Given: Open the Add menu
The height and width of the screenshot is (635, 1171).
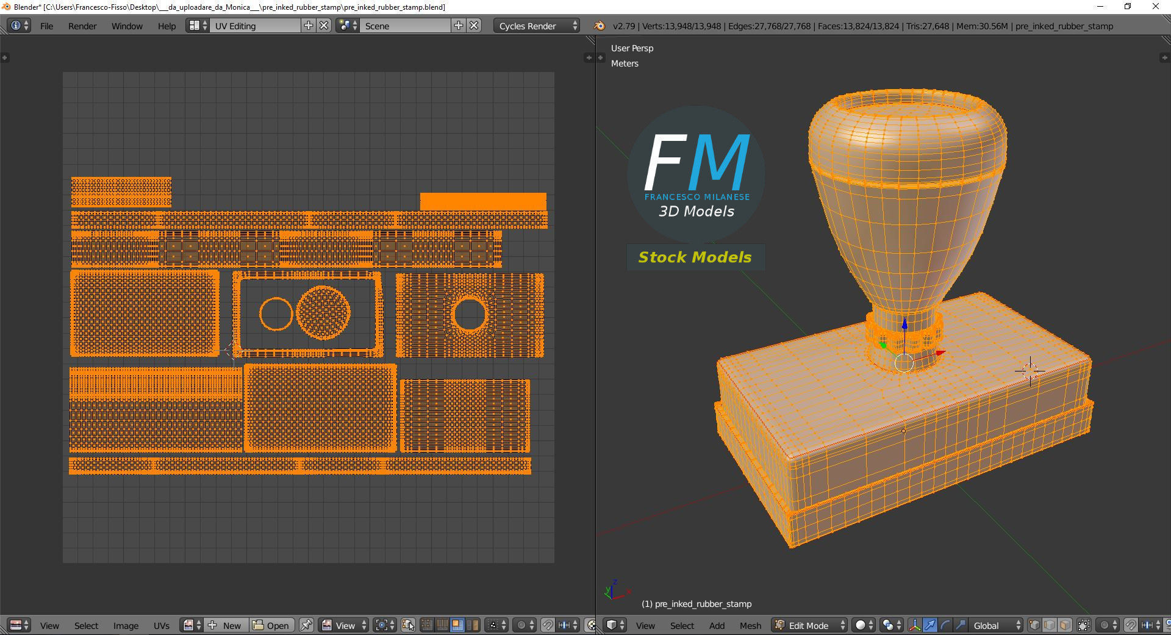Looking at the screenshot, I should point(717,625).
